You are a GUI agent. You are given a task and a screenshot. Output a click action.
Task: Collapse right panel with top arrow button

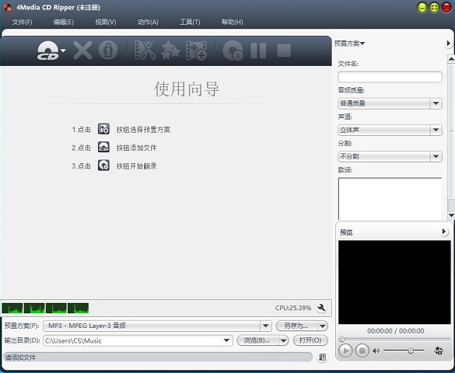pos(448,44)
